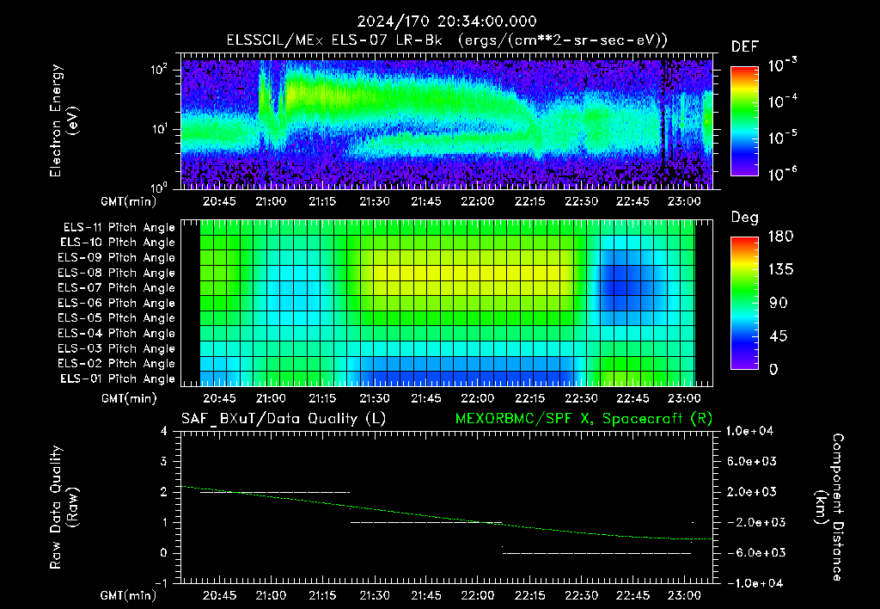Select the ELS-09 Pitch Angle row label
Image resolution: width=880 pixels, height=609 pixels.
117,258
